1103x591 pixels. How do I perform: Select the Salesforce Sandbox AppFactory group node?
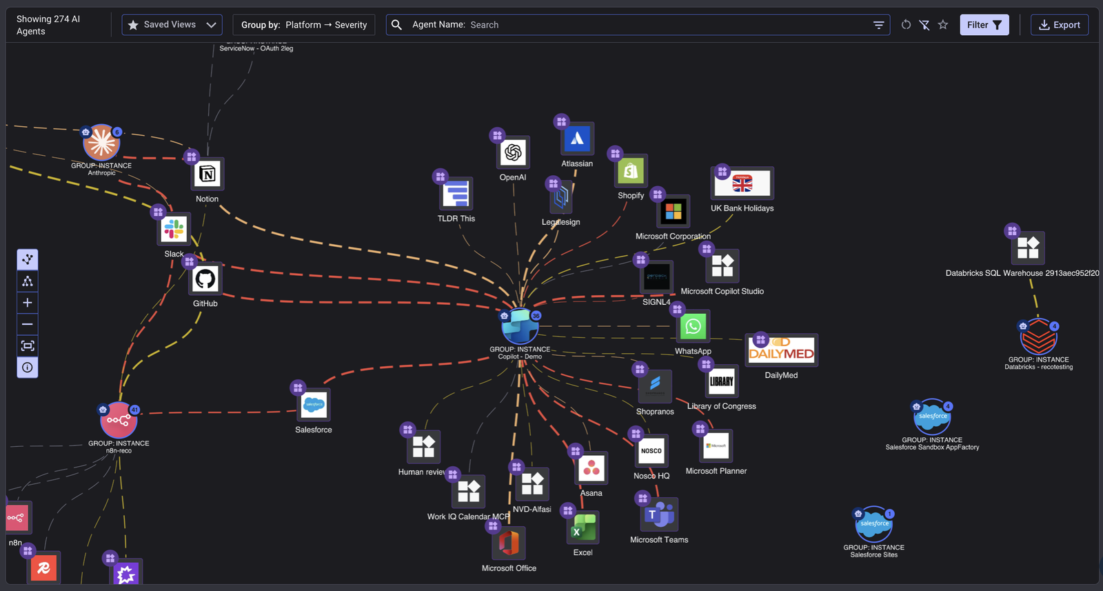point(932,418)
